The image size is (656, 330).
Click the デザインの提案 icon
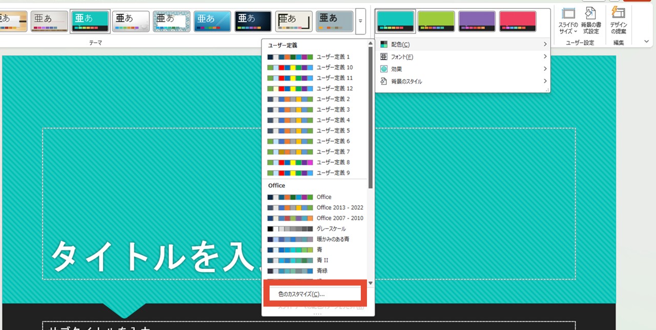click(x=619, y=14)
